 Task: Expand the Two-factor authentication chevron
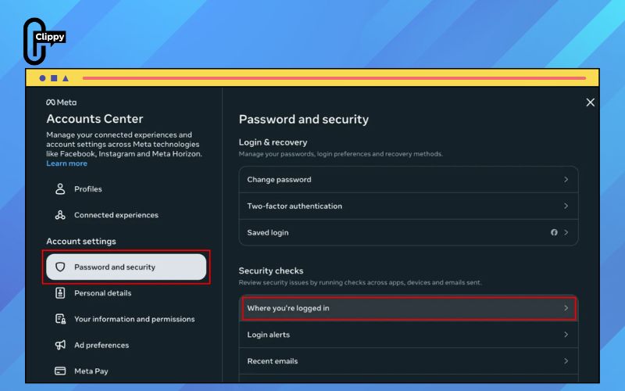[x=566, y=206]
